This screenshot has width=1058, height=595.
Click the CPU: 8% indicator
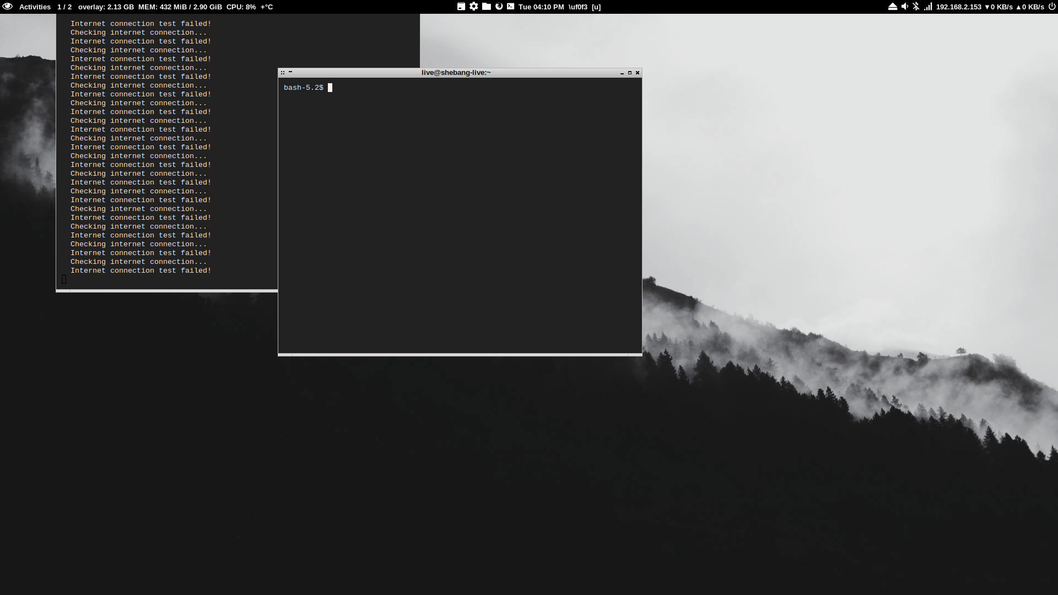pyautogui.click(x=241, y=7)
